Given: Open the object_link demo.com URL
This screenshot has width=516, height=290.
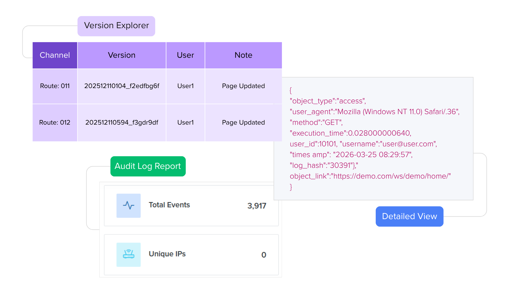Looking at the screenshot, I should [391, 176].
